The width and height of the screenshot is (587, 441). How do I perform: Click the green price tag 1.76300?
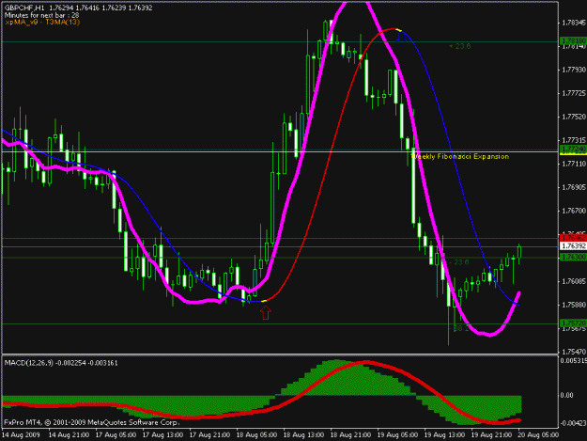click(573, 257)
